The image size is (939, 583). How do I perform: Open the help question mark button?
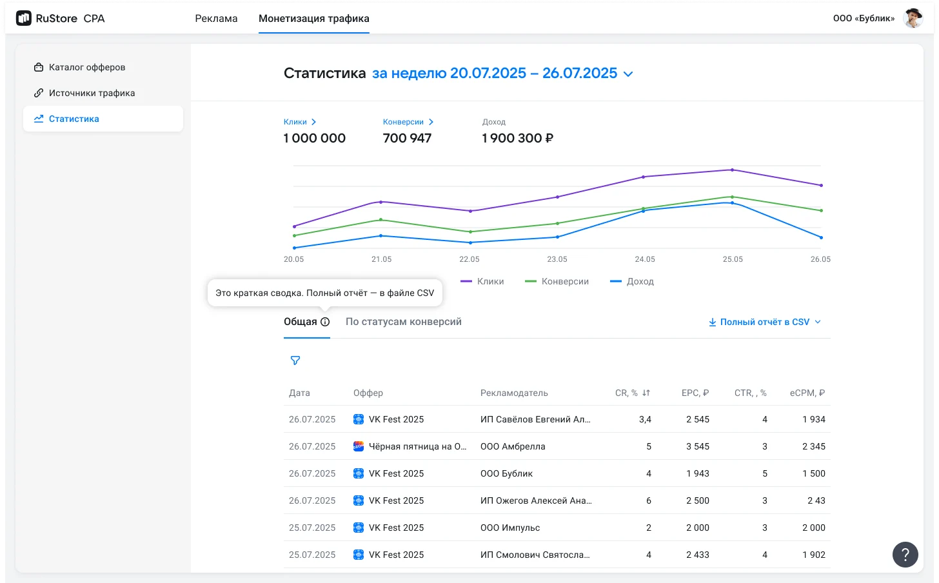click(905, 554)
